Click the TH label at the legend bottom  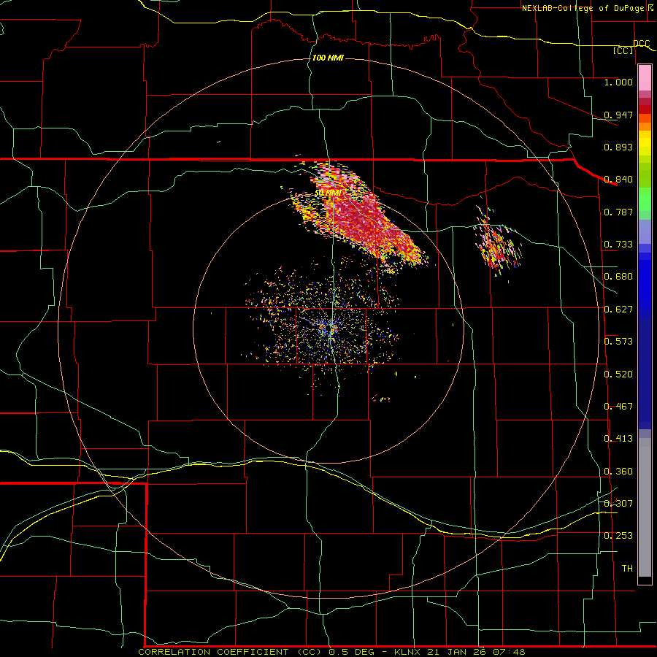click(x=627, y=569)
